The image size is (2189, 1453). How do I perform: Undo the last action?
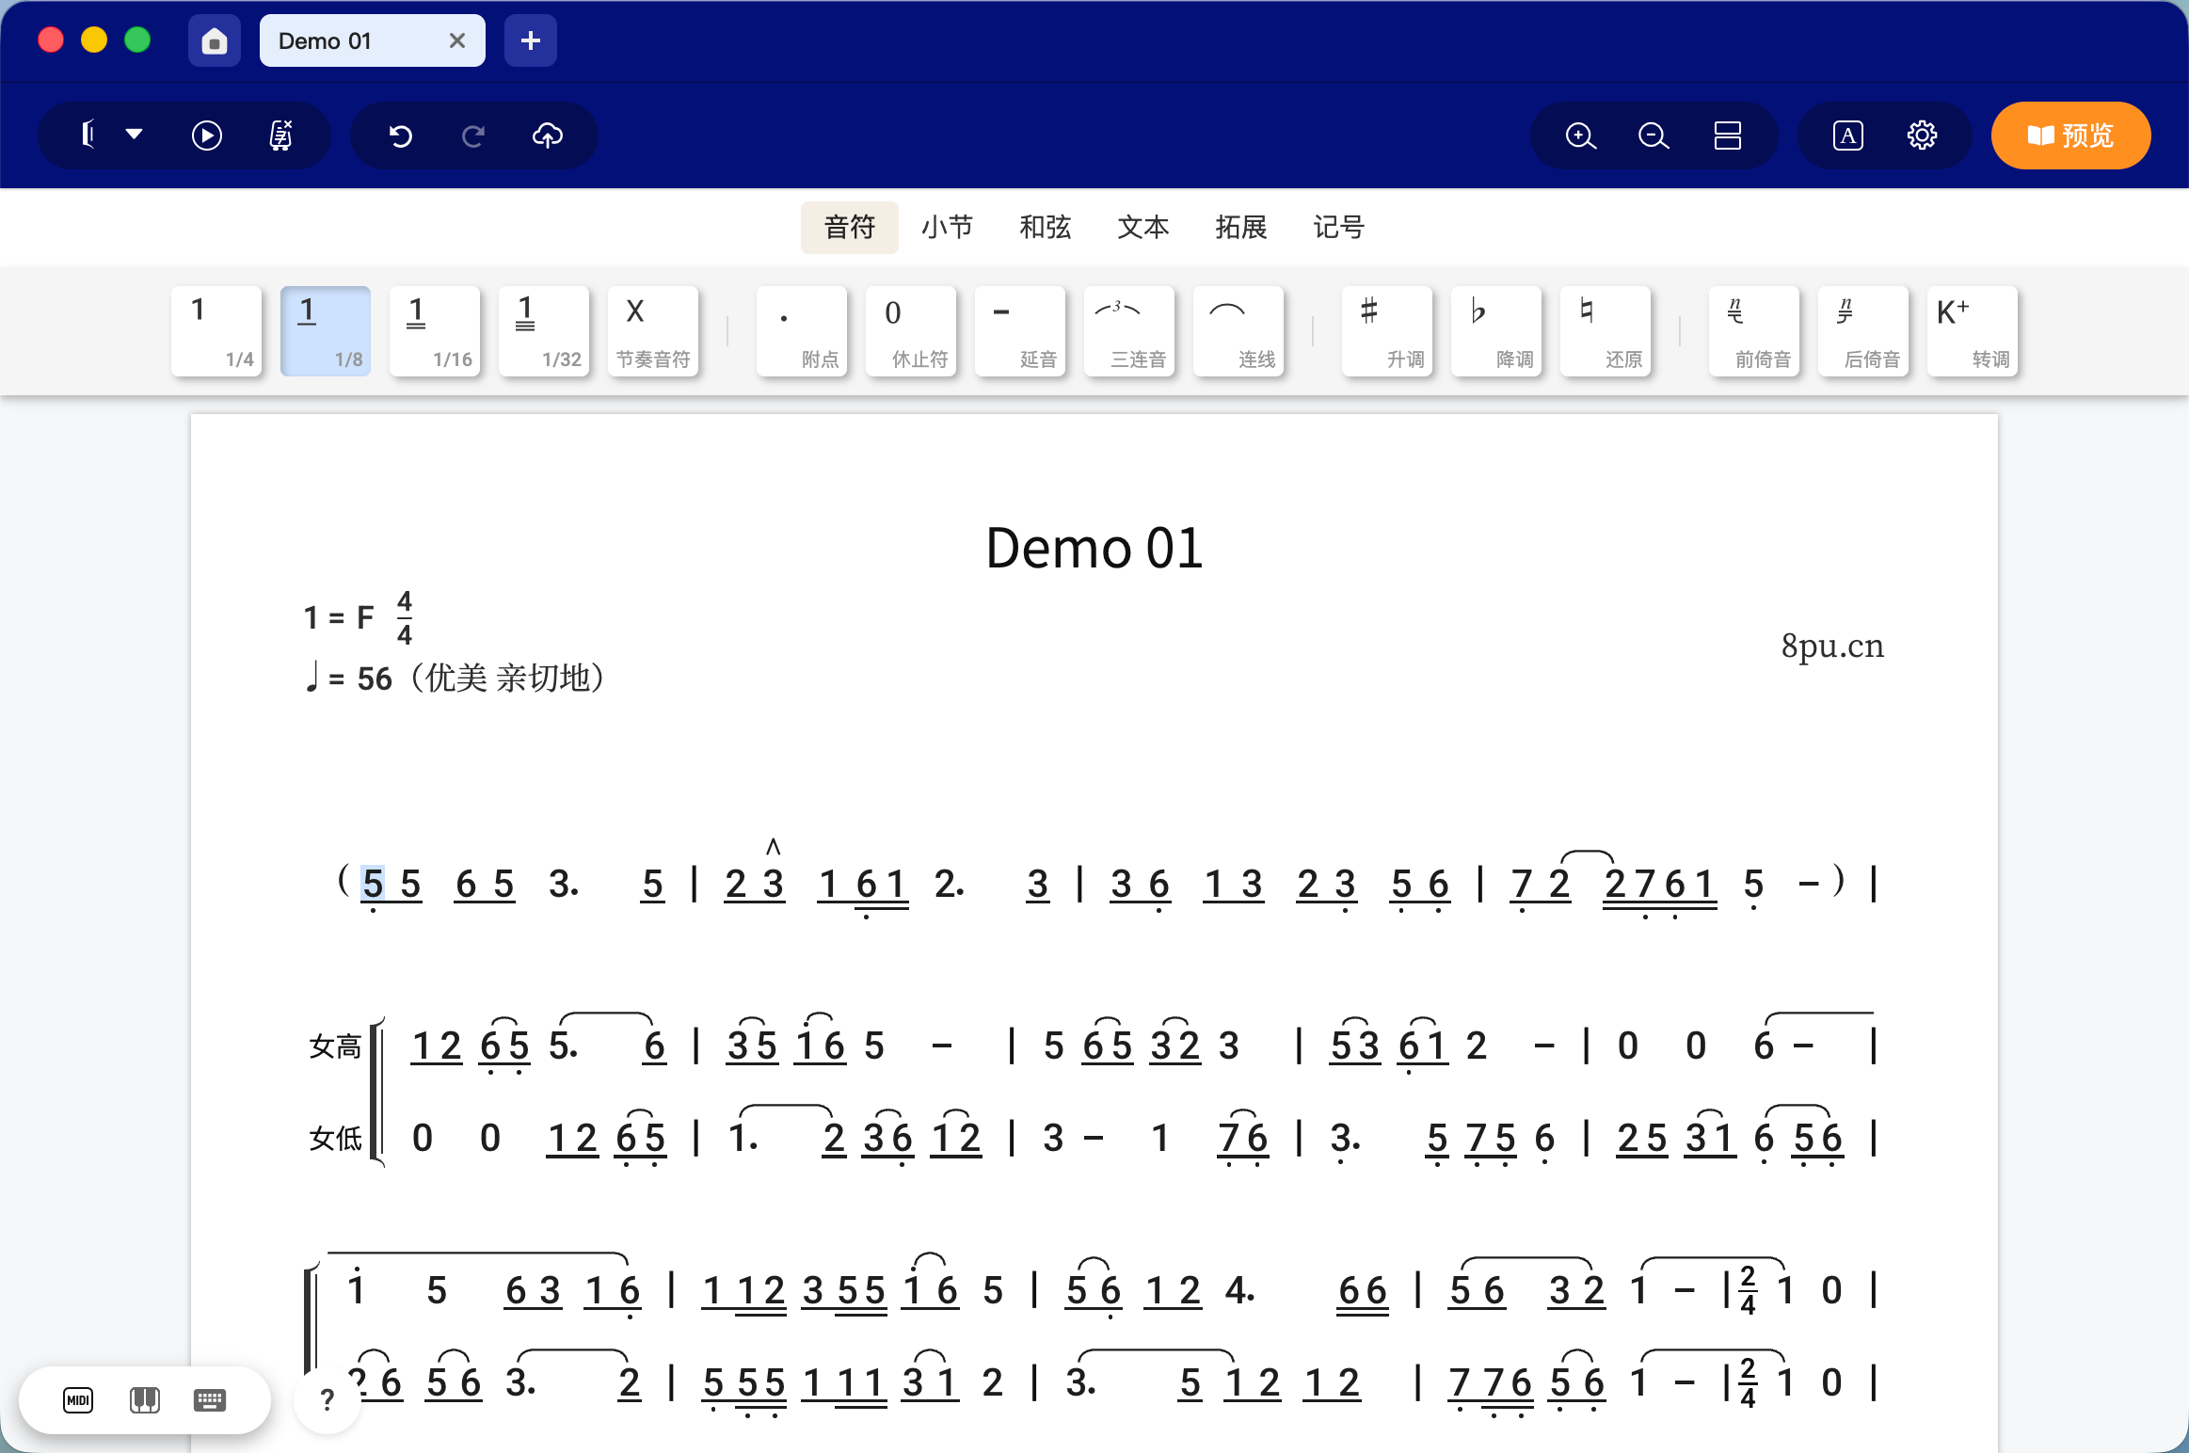(401, 136)
